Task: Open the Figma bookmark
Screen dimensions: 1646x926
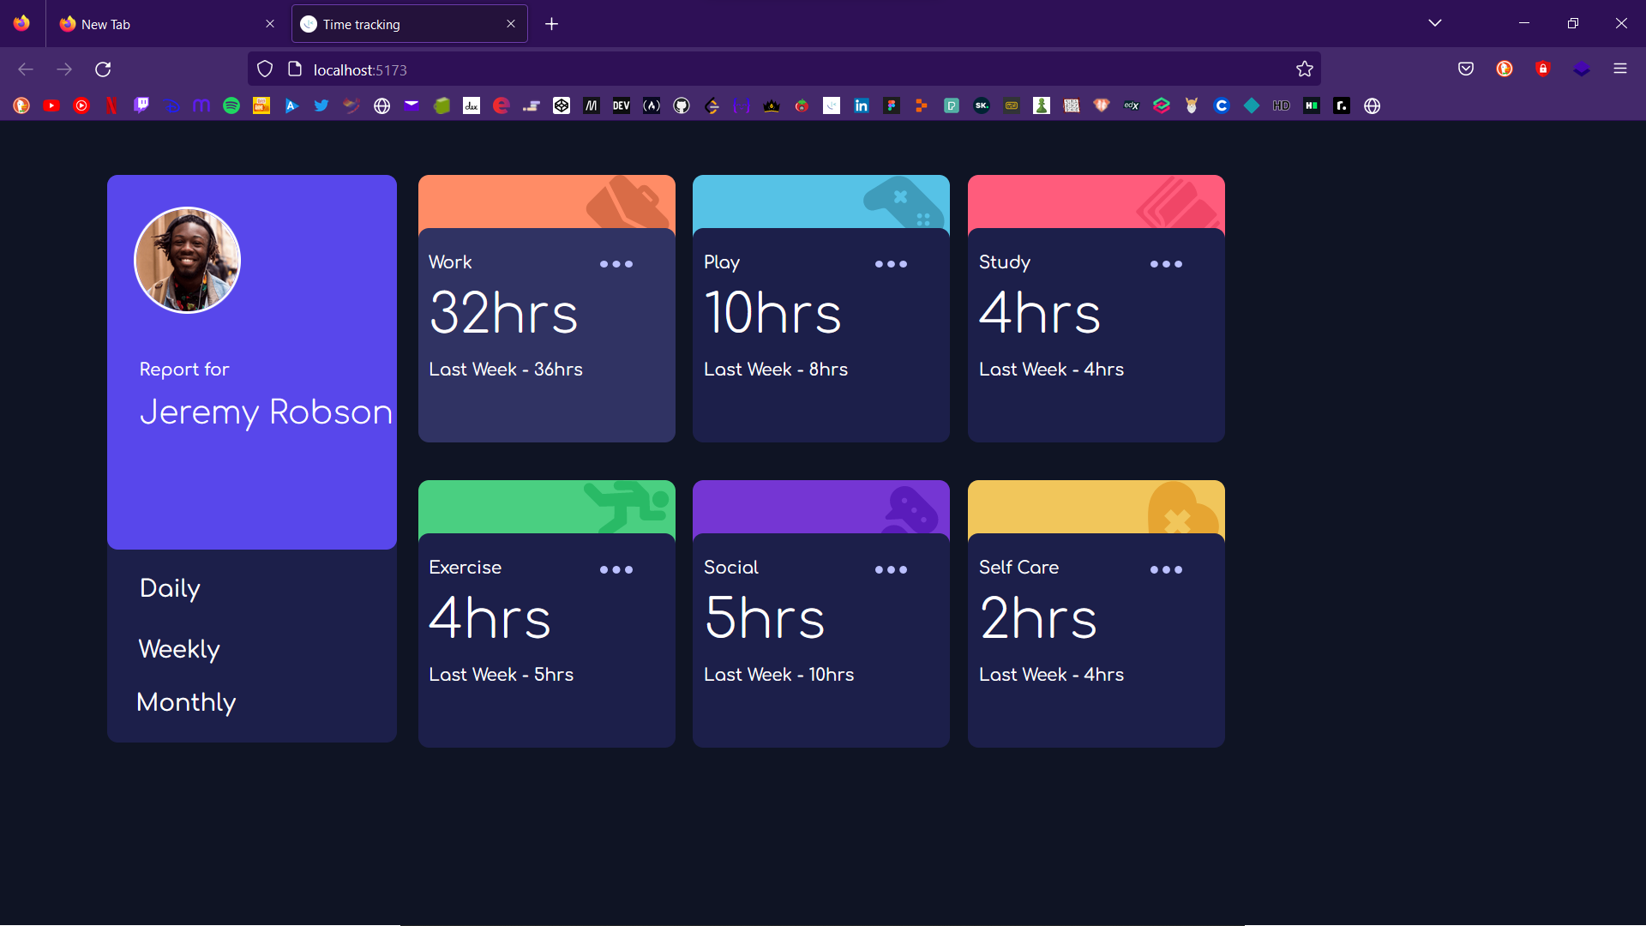Action: [x=892, y=105]
